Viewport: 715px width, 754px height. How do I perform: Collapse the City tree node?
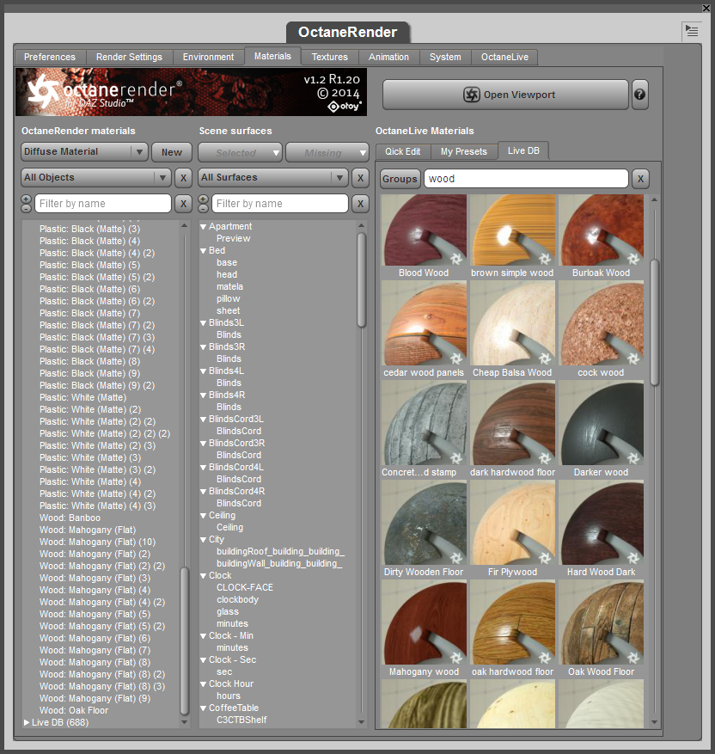click(x=204, y=540)
